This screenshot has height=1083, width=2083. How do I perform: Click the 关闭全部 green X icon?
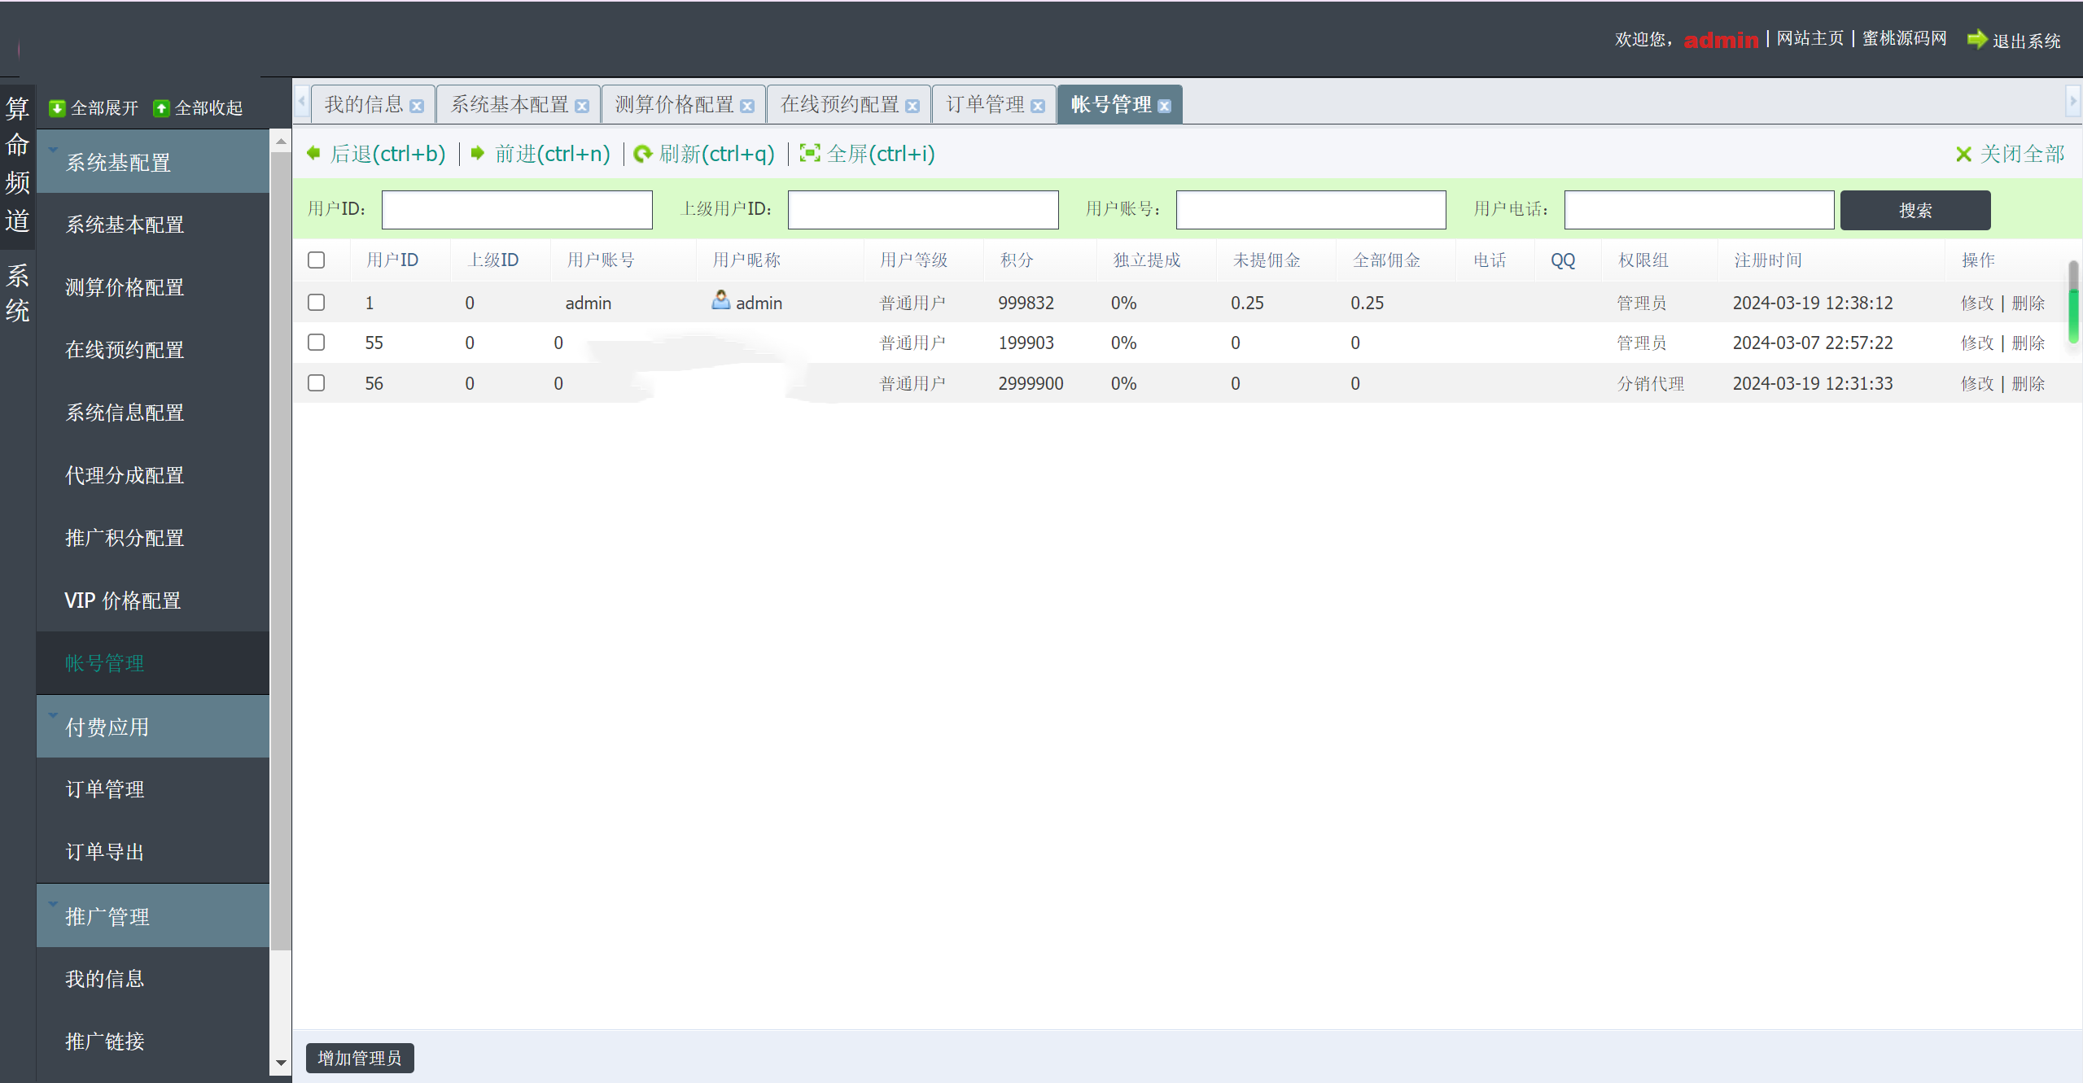(1963, 154)
